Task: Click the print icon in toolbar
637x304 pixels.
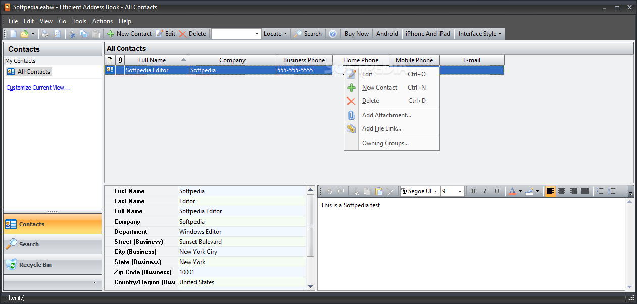Action: (45, 34)
